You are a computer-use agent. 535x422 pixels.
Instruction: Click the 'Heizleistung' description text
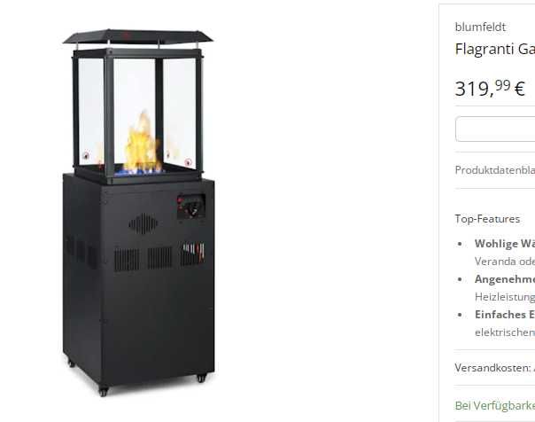(x=505, y=297)
